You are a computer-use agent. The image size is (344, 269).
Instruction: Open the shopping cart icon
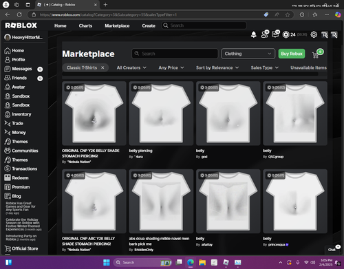point(316,55)
